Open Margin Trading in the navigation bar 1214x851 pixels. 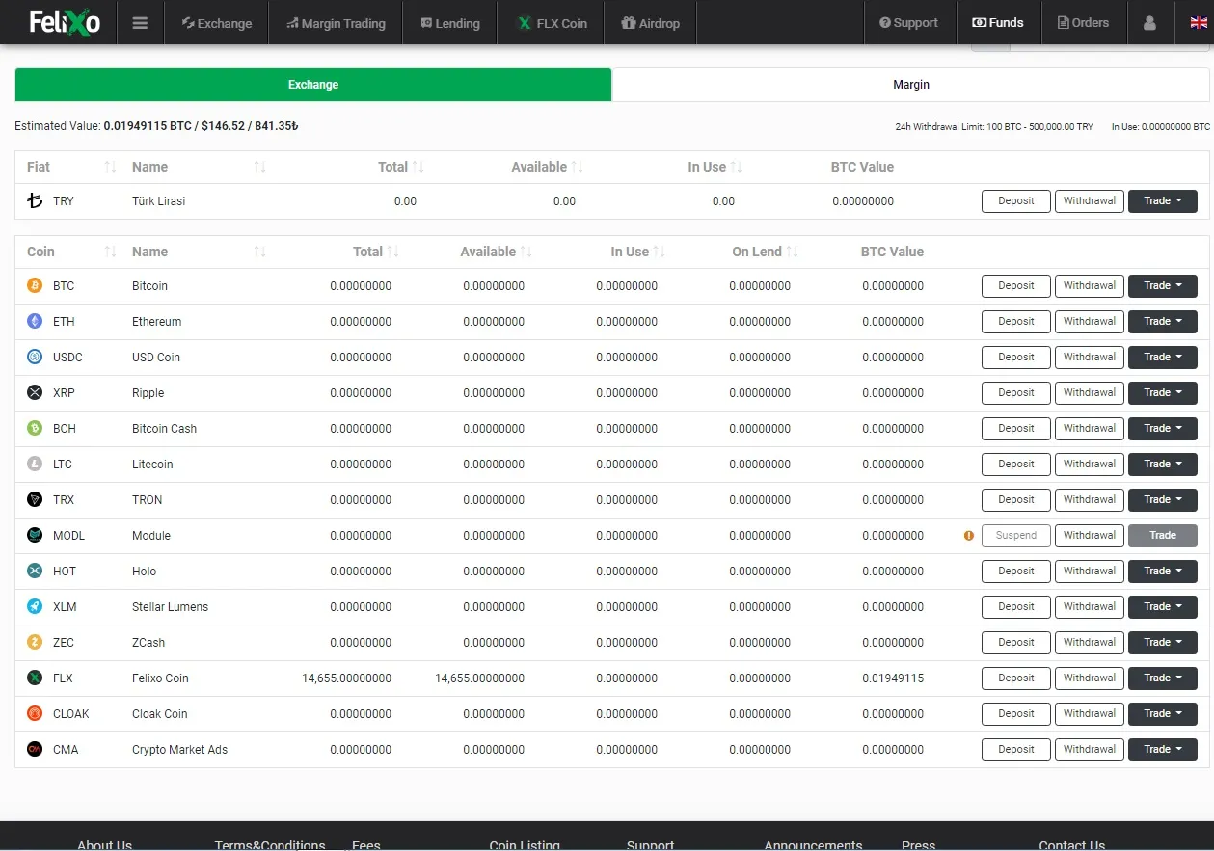336,23
